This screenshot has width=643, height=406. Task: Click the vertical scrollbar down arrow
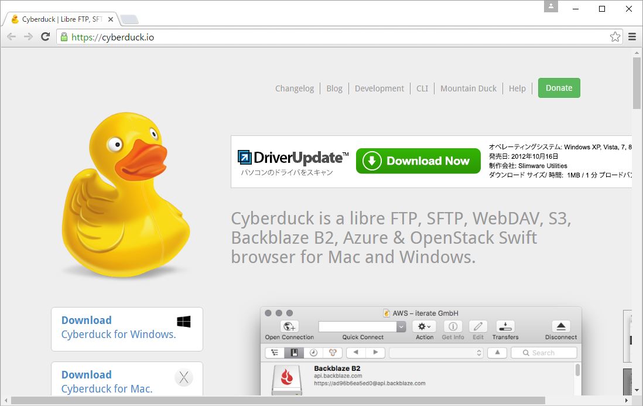pyautogui.click(x=637, y=390)
